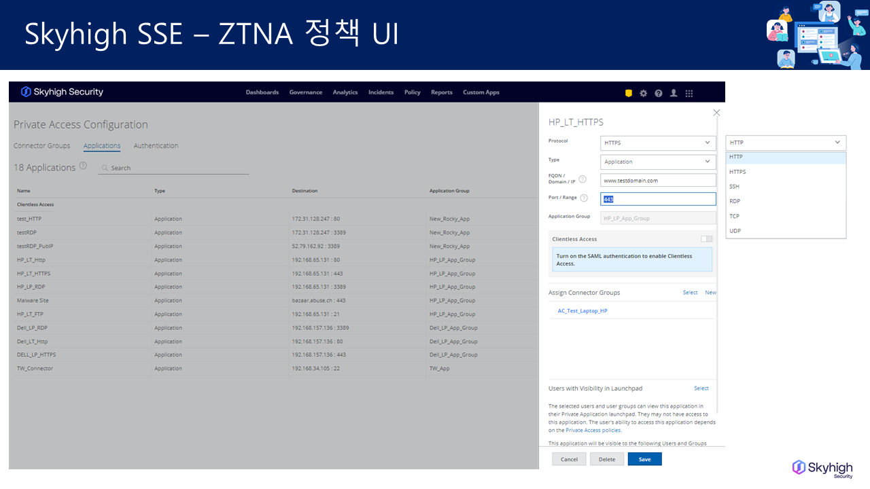Open settings via the gear icon
The width and height of the screenshot is (870, 489).
pyautogui.click(x=644, y=93)
